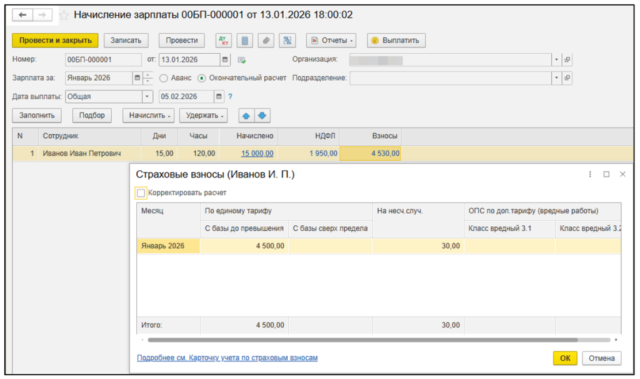Open the Организация dropdown list
Screen dimensions: 640x379
pyautogui.click(x=556, y=60)
